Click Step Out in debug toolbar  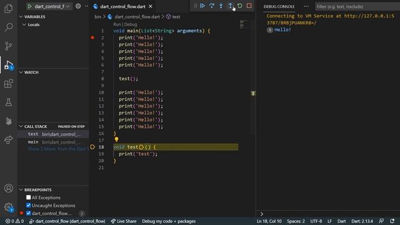(x=230, y=6)
